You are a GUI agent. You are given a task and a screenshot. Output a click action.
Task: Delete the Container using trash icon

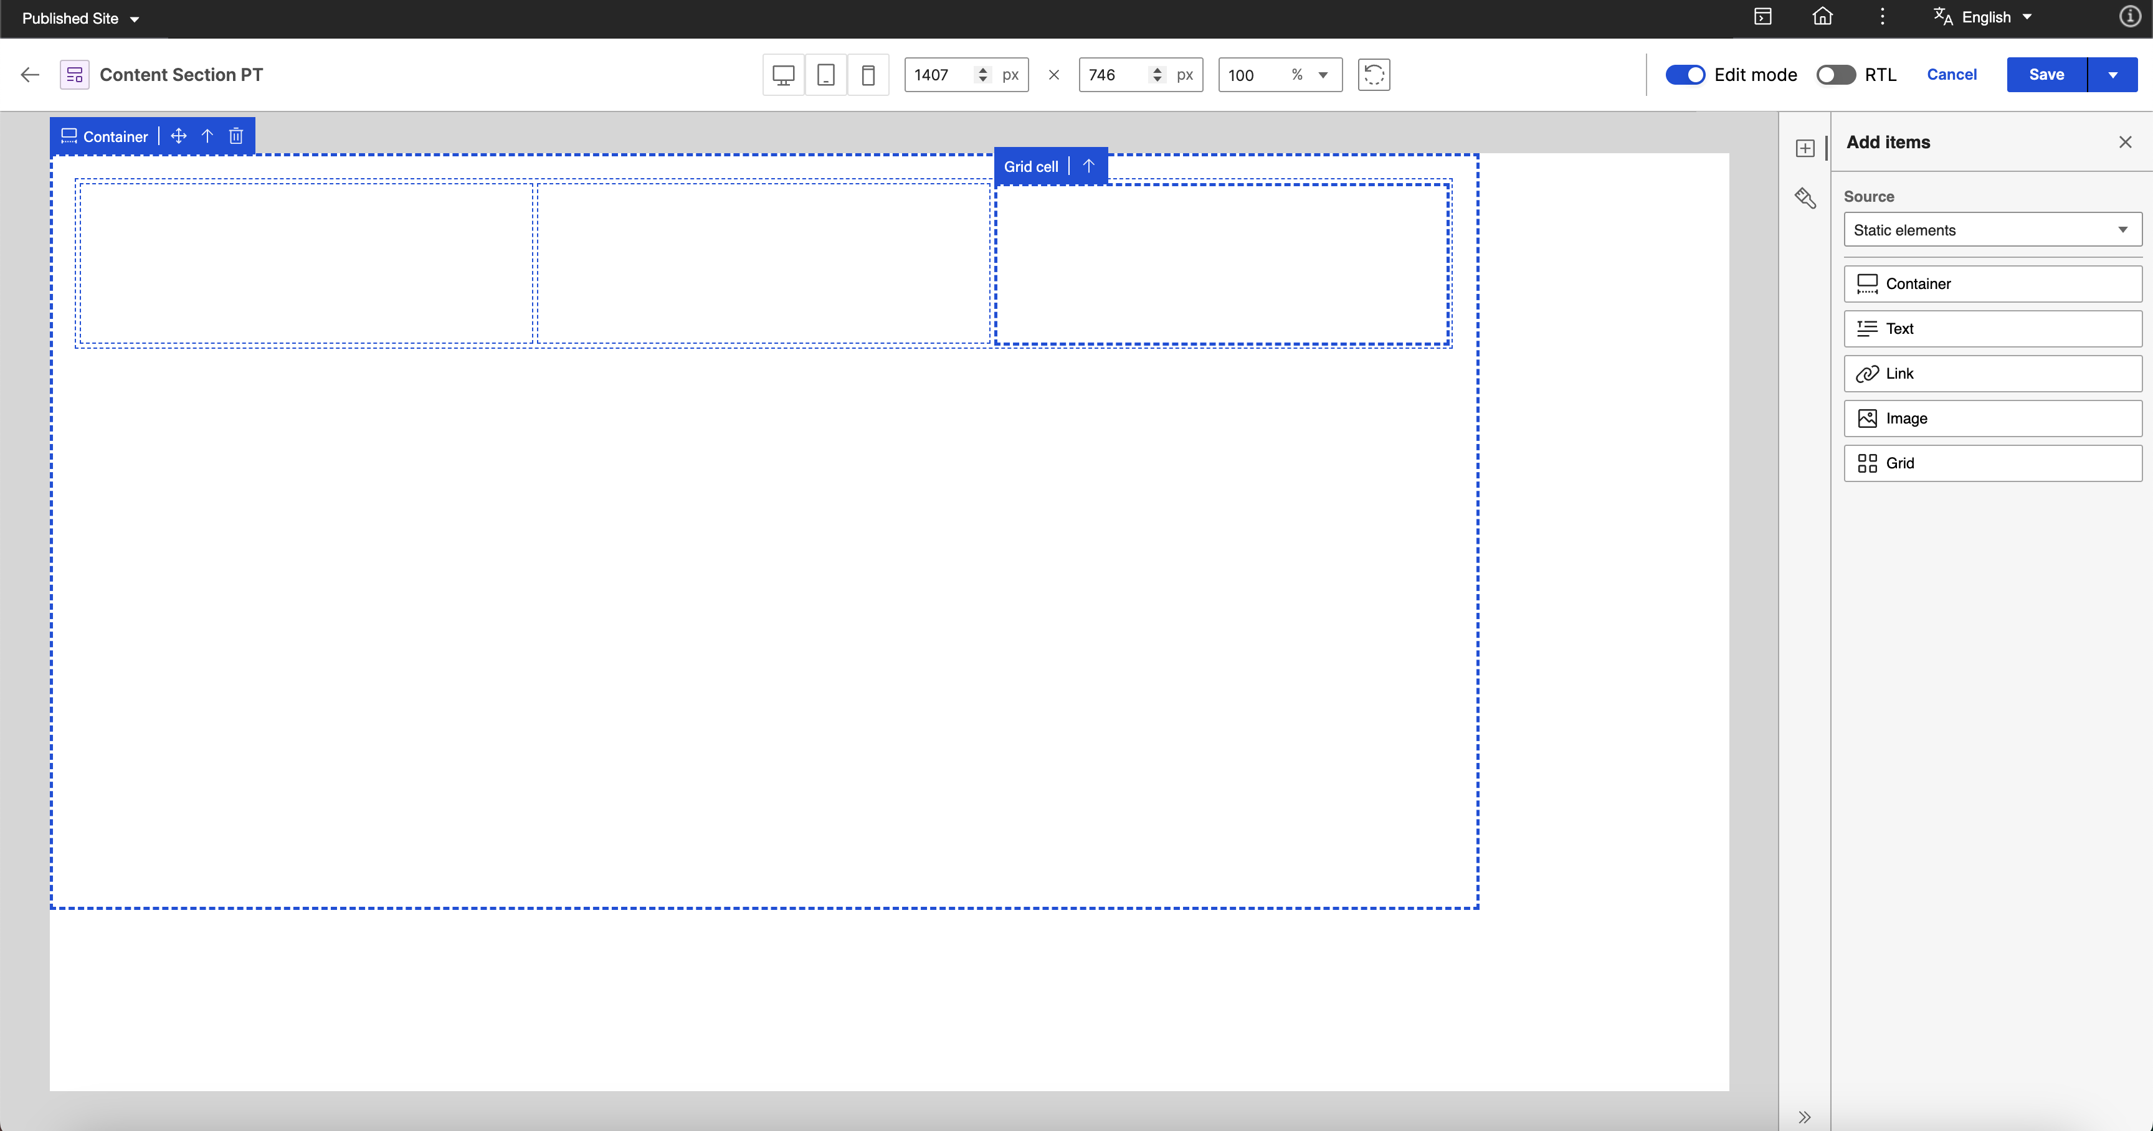click(237, 136)
